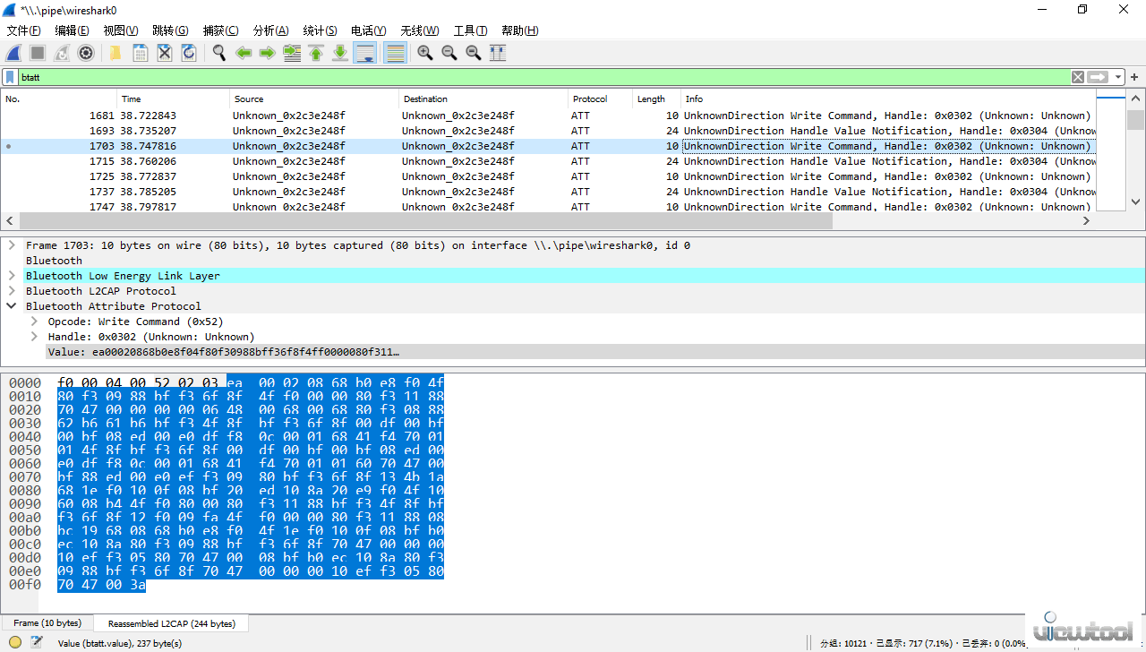Expand the Frame 1703 tree node
This screenshot has height=652, width=1146.
click(12, 245)
